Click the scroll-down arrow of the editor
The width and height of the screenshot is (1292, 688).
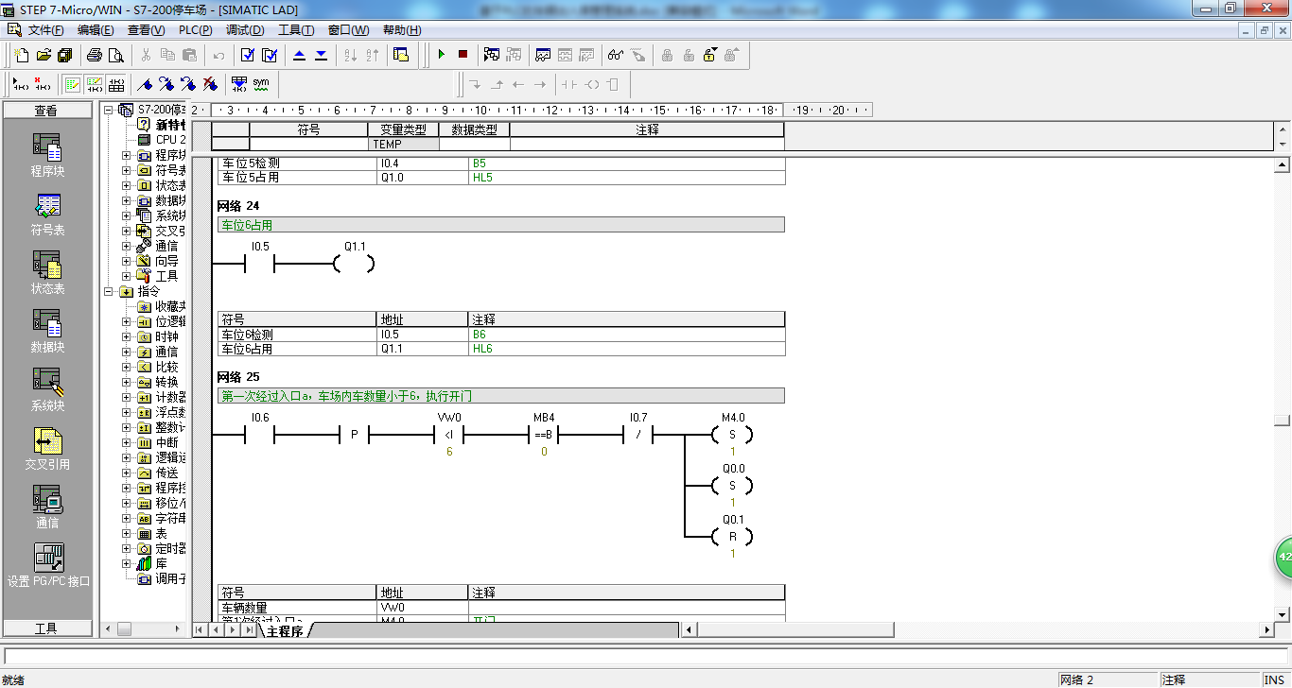tap(1282, 614)
